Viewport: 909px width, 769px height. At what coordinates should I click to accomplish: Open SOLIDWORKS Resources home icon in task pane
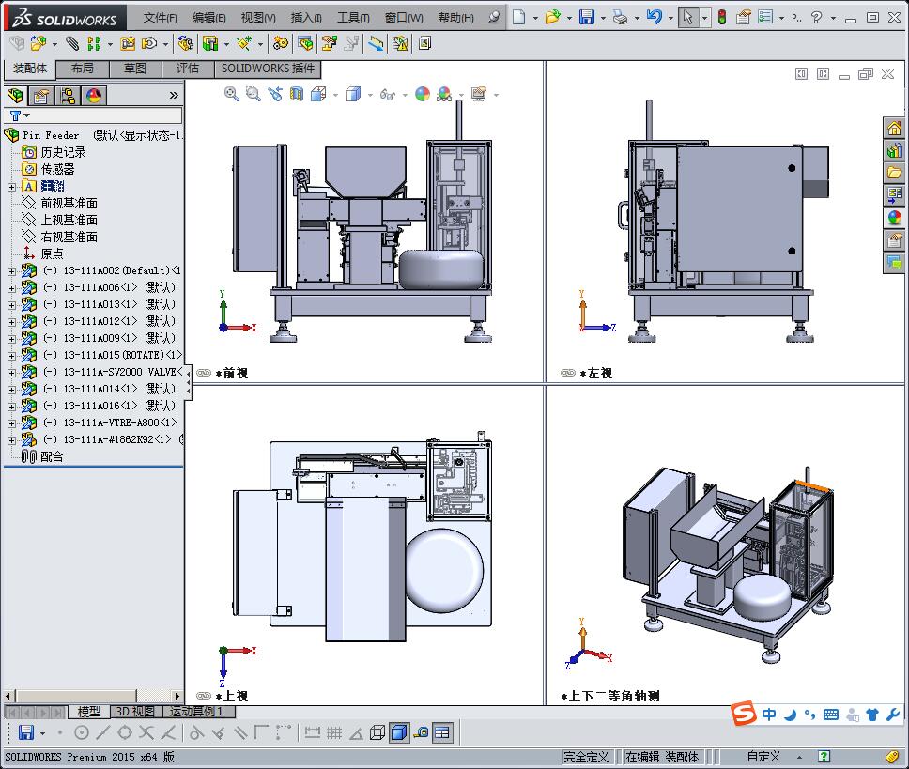coord(895,128)
